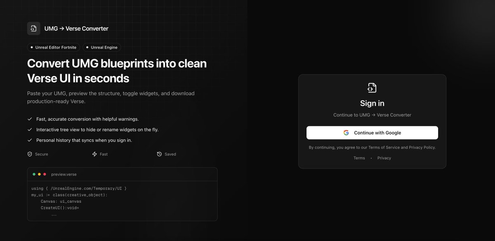The image size is (495, 241).
Task: Click the preview.verse file name
Action: pos(64,174)
